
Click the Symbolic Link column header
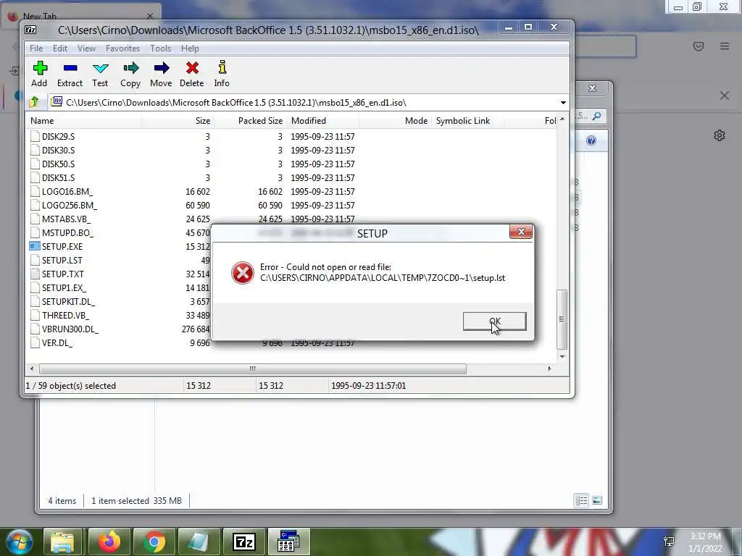467,121
